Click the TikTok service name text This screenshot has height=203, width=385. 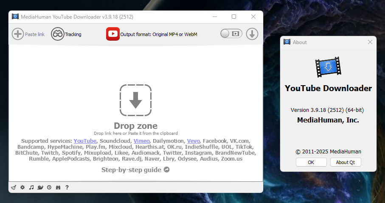click(244, 147)
